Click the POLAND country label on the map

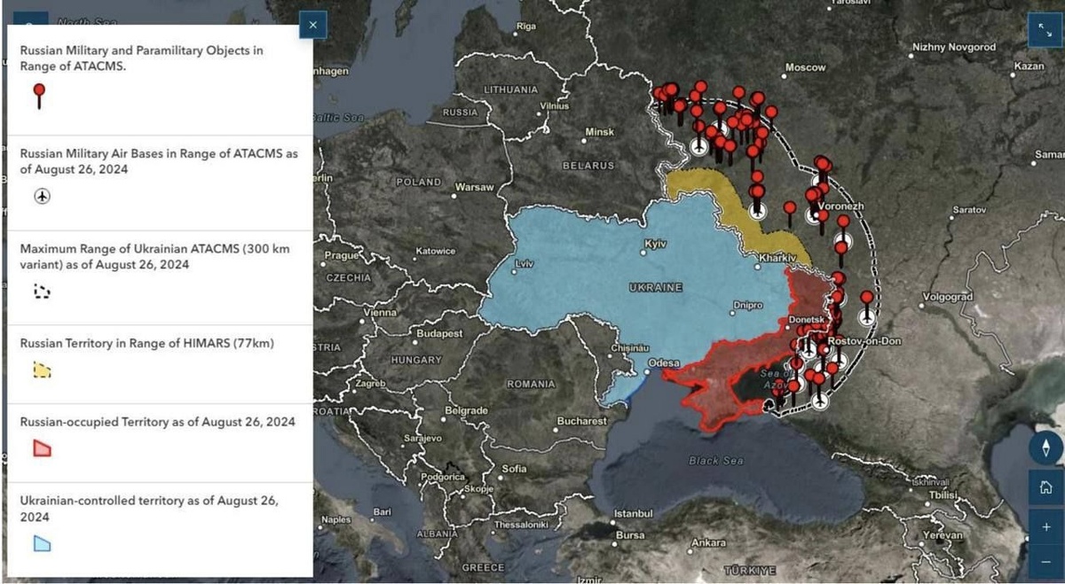(418, 182)
